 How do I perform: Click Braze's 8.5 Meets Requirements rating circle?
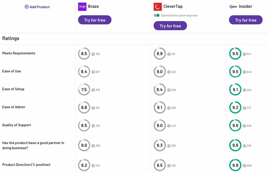[84, 54]
